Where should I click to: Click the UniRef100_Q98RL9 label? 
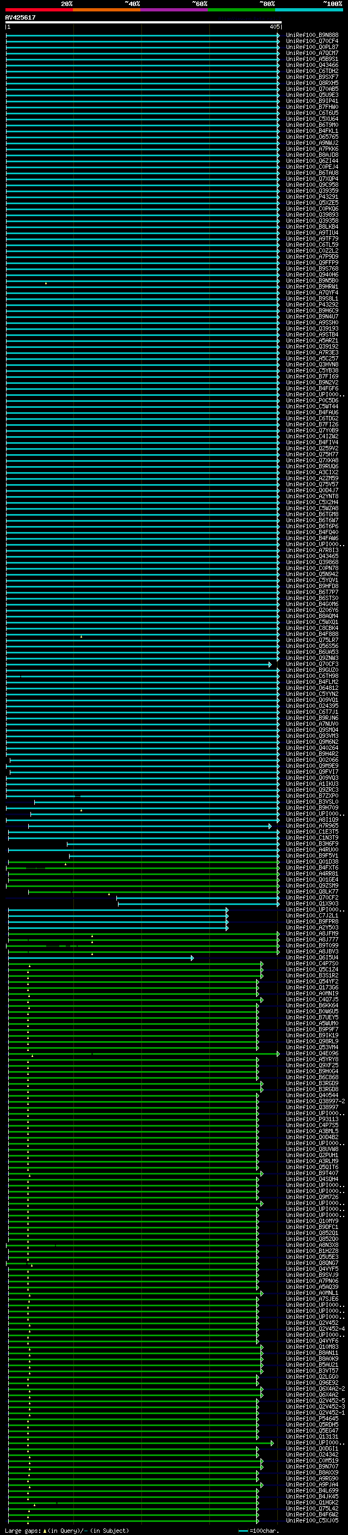click(312, 1042)
